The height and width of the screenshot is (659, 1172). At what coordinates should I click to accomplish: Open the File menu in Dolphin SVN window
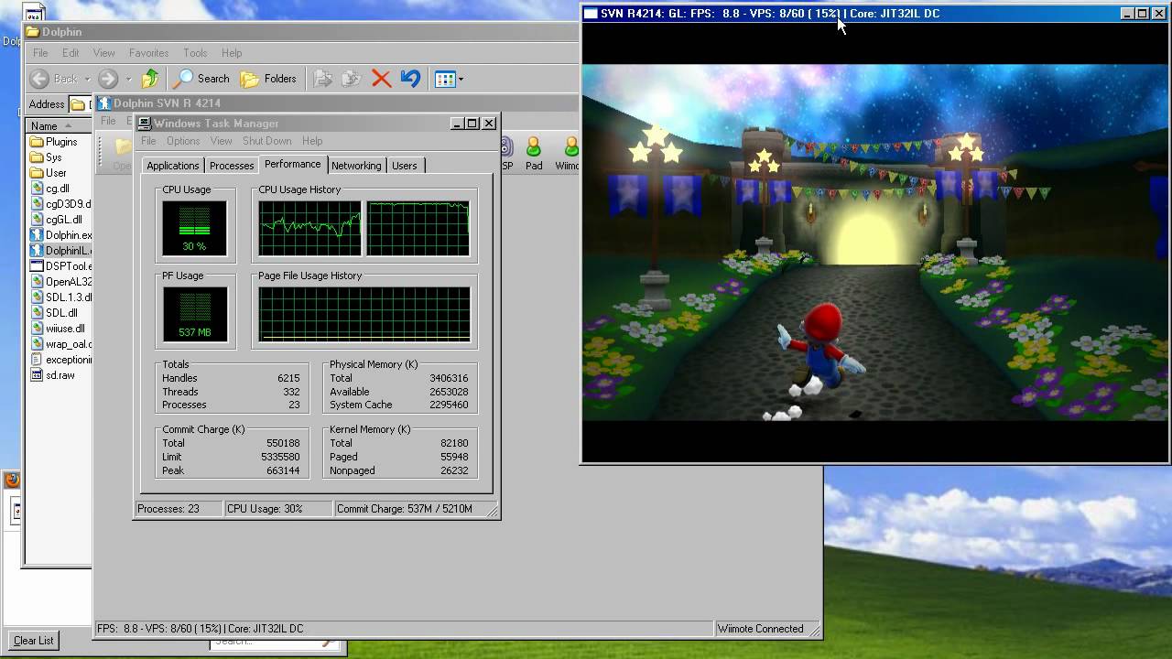108,121
